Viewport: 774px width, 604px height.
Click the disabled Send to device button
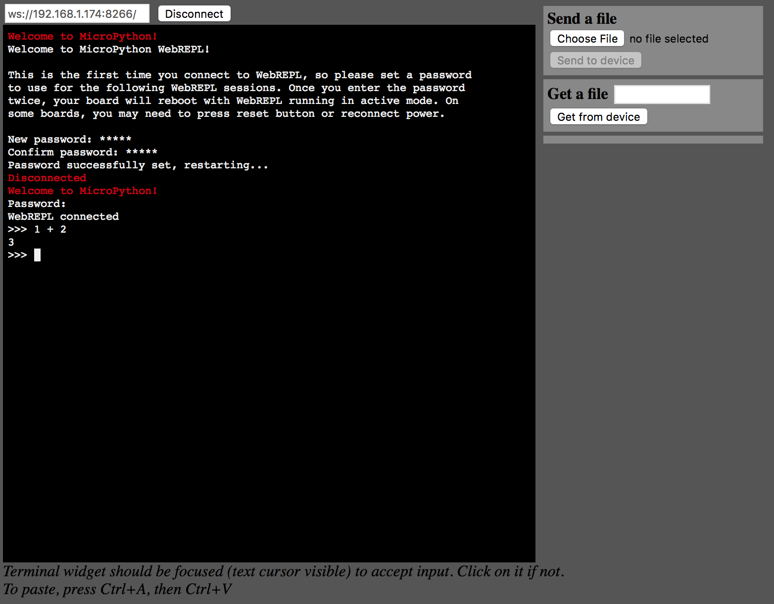(x=595, y=60)
